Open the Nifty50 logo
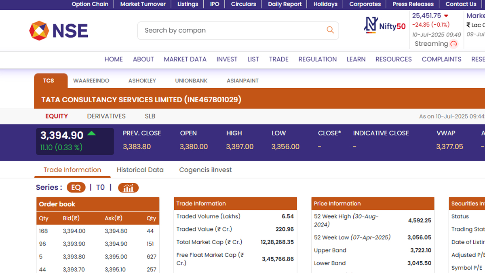The image size is (485, 273). tap(385, 25)
